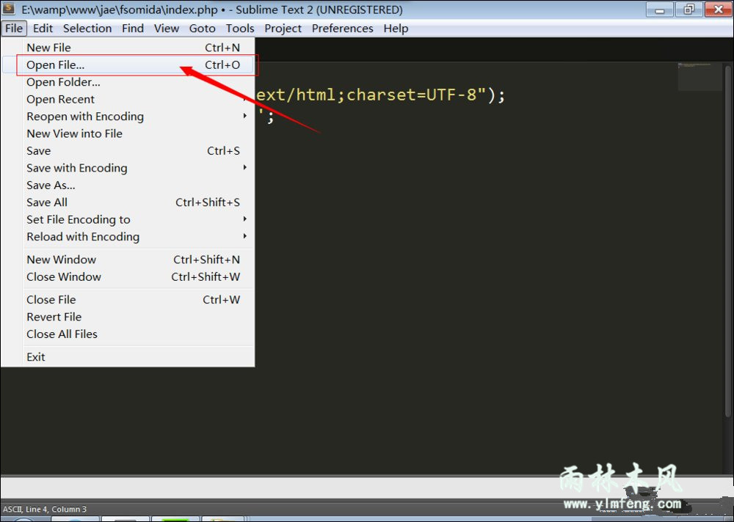Click the status bar text "ASCII, Line 4, Column 3"

[x=45, y=510]
